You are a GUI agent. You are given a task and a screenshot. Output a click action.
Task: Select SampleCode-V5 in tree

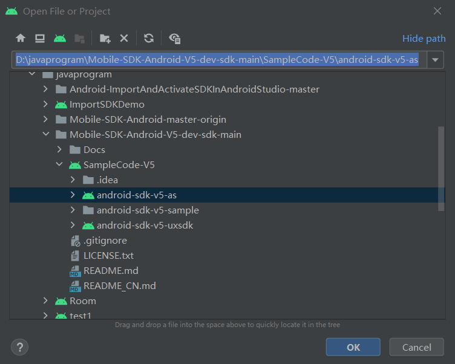pyautogui.click(x=119, y=164)
